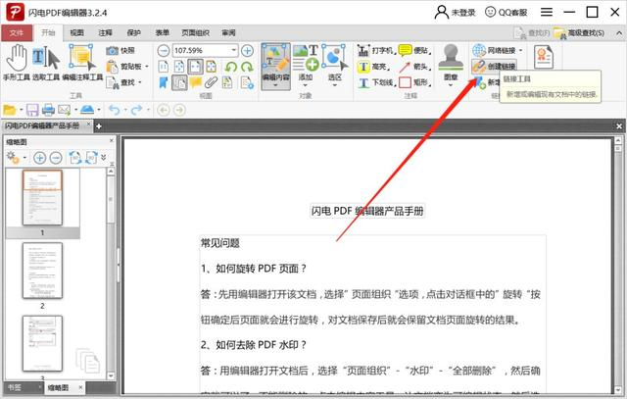Add a new document tab with plus

click(99, 126)
